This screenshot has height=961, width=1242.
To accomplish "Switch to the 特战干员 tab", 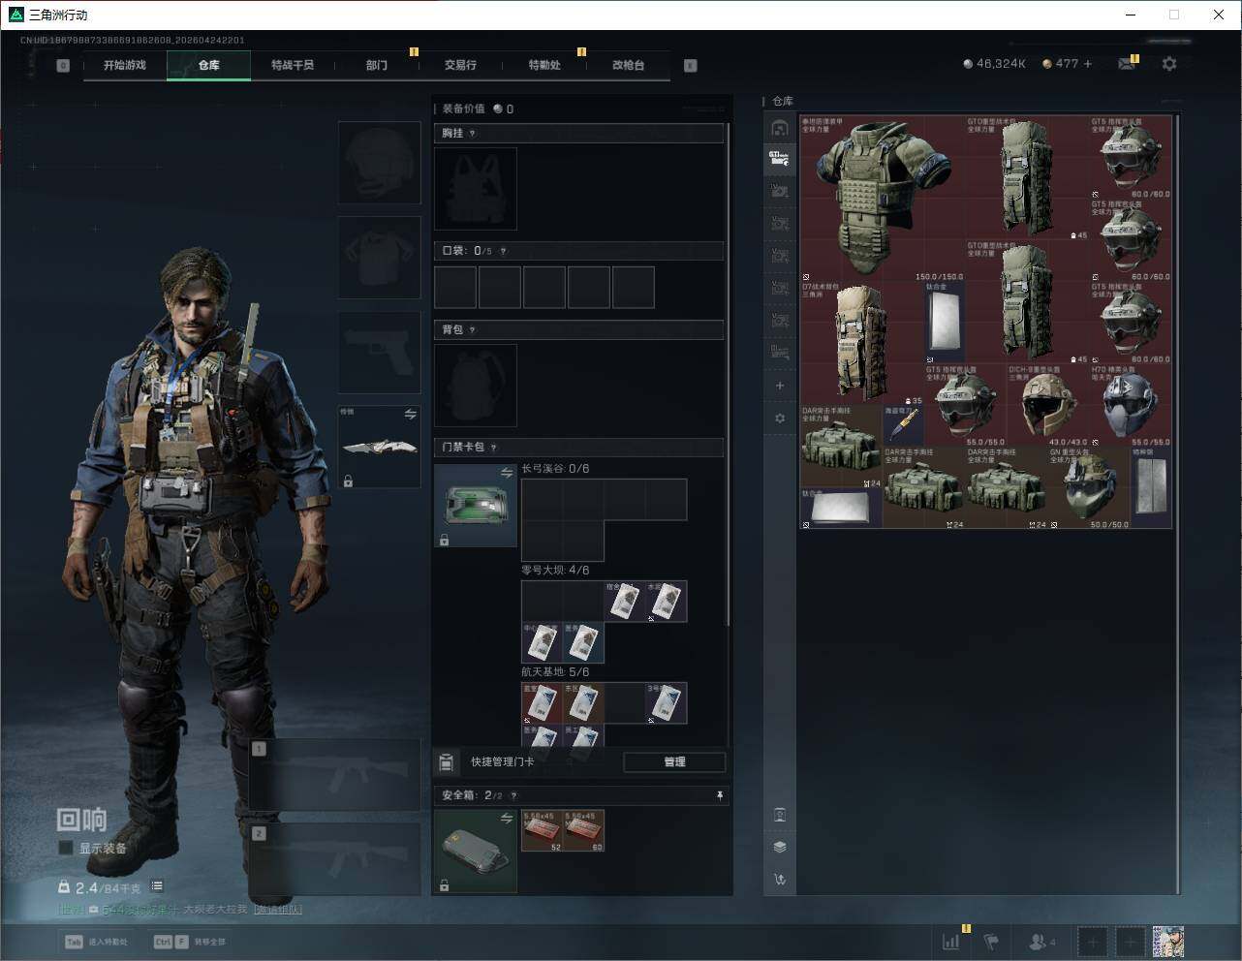I will point(292,65).
